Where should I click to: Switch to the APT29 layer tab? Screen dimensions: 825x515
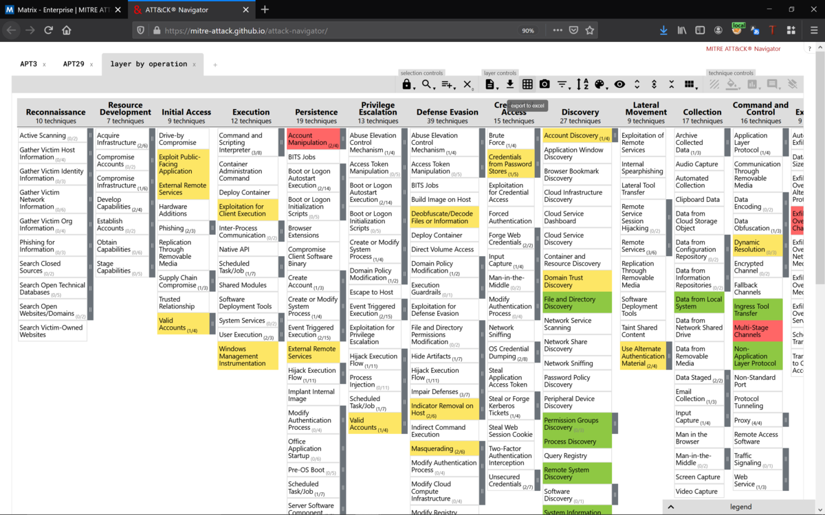[x=74, y=64]
